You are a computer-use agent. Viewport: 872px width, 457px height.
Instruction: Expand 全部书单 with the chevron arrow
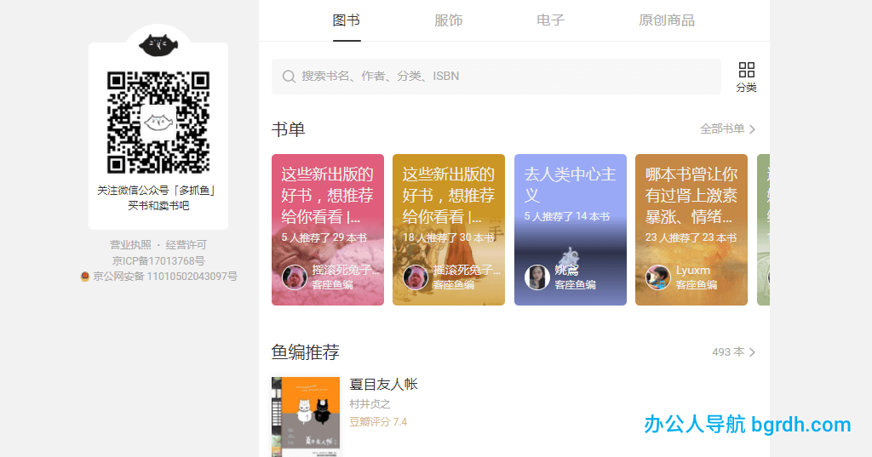(x=752, y=129)
